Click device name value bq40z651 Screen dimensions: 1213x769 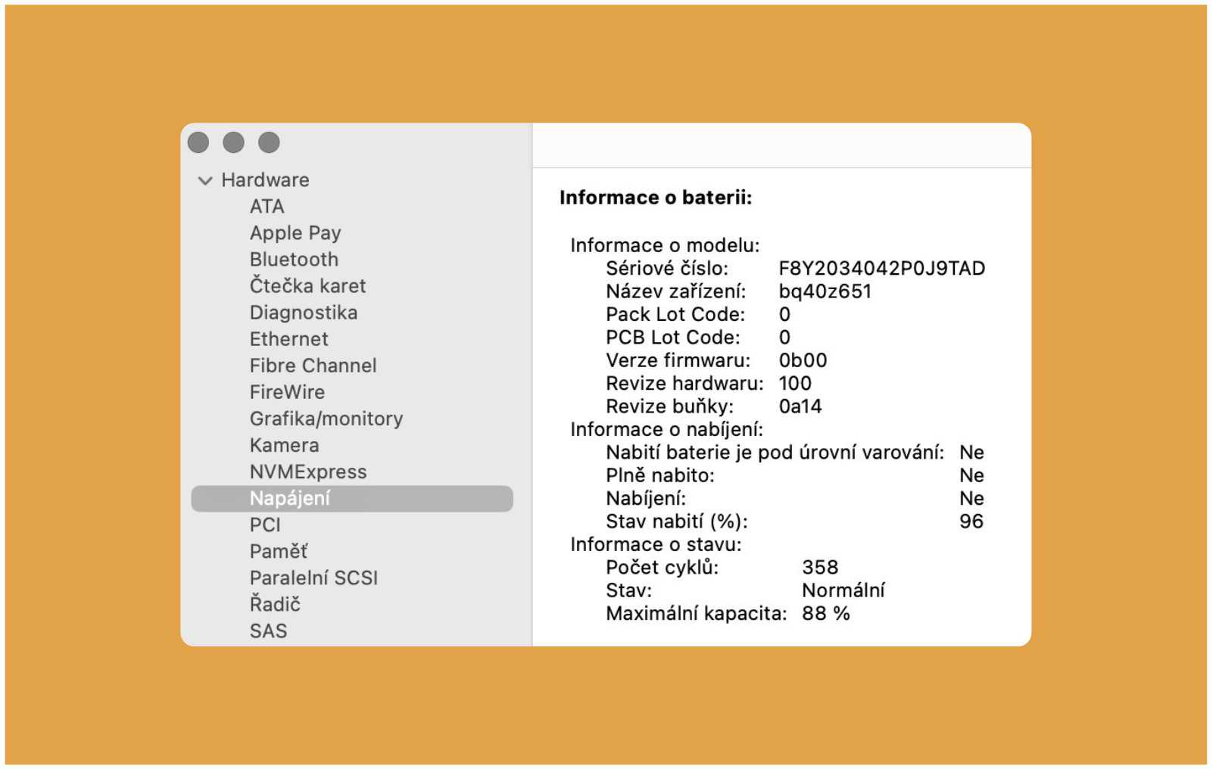tap(825, 291)
